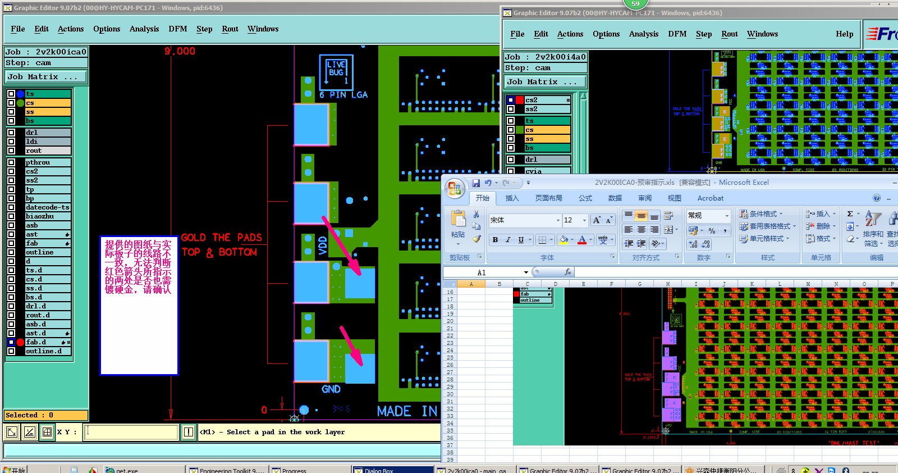
Task: Toggle Italic formatting in Excel
Action: 508,240
